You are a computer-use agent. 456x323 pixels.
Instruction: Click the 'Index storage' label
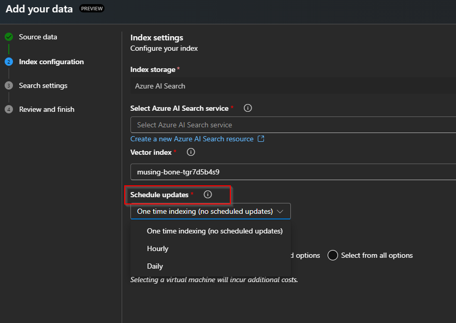[153, 69]
